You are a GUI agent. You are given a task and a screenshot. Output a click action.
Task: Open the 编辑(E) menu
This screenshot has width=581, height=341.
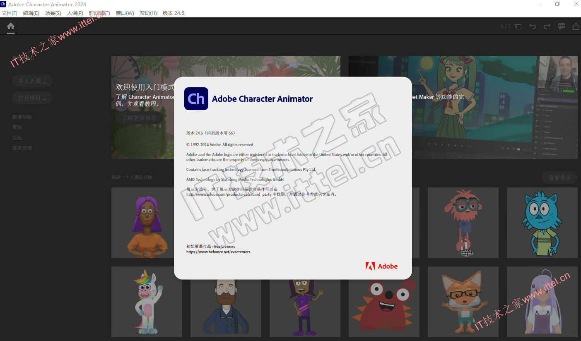point(31,13)
